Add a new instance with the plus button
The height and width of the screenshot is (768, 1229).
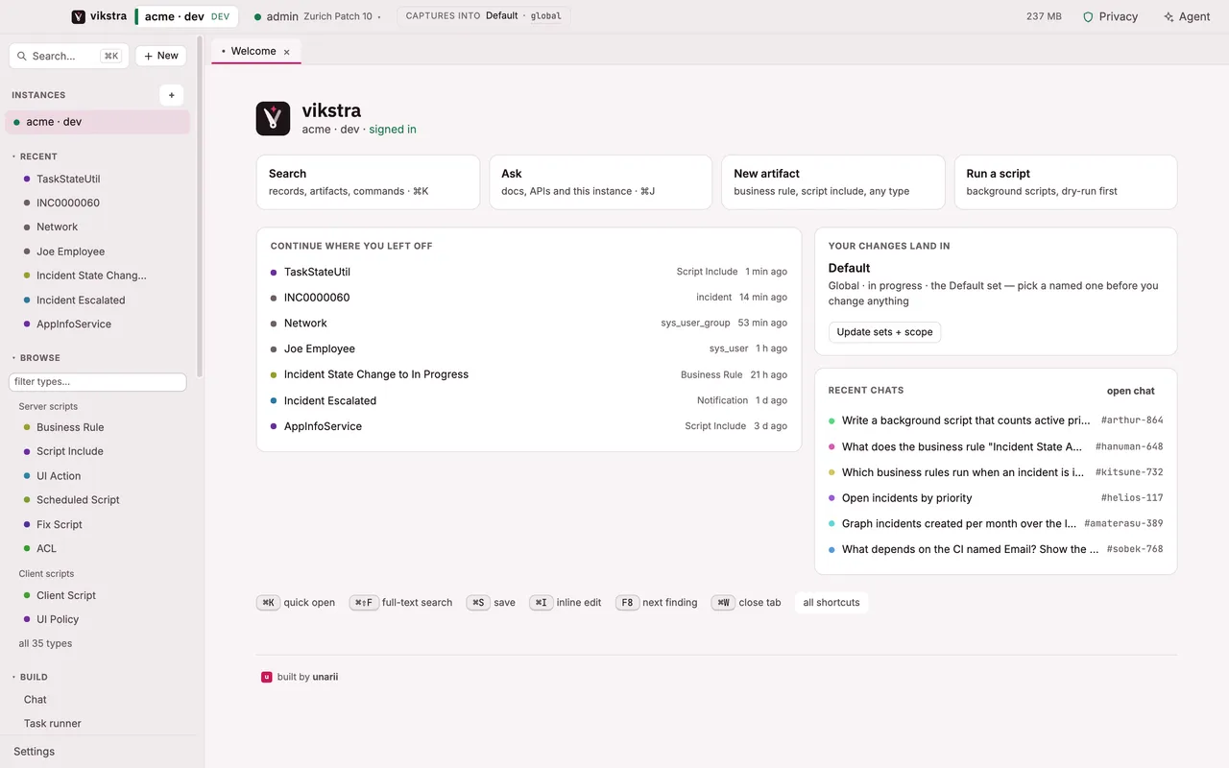coord(171,95)
